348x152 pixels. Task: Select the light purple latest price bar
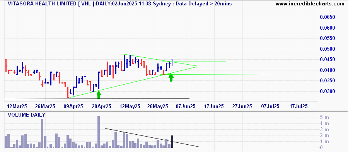(x=172, y=62)
